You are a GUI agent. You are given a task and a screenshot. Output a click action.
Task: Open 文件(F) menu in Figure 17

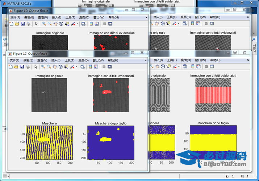pos(14,60)
